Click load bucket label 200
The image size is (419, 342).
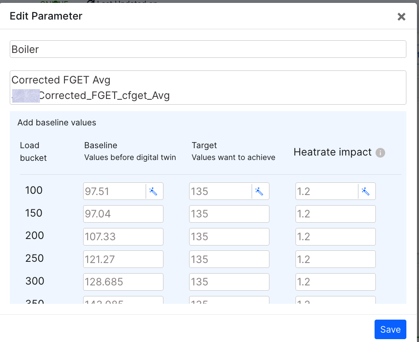click(35, 235)
